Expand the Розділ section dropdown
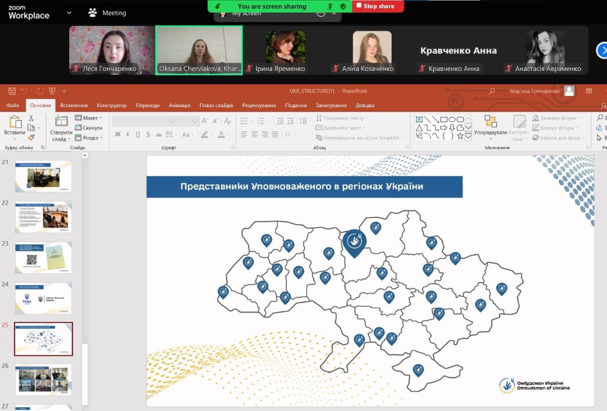607x411 pixels. pyautogui.click(x=90, y=138)
